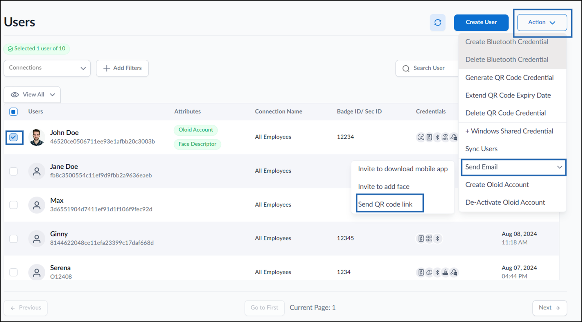Go to the Next page
This screenshot has width=582, height=322.
[x=549, y=308]
